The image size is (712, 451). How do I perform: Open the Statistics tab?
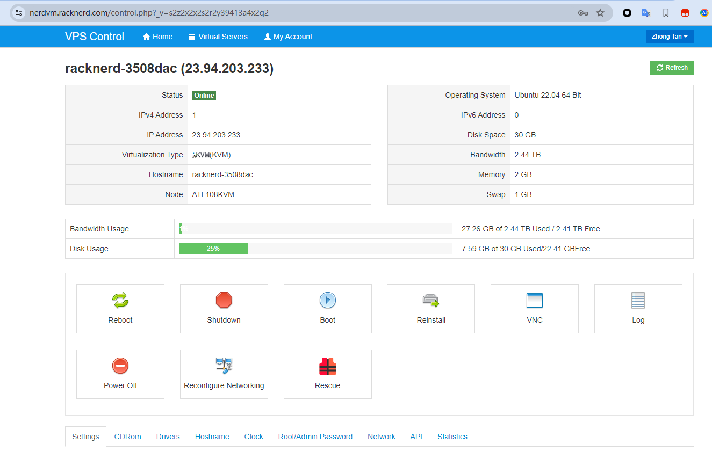point(452,437)
